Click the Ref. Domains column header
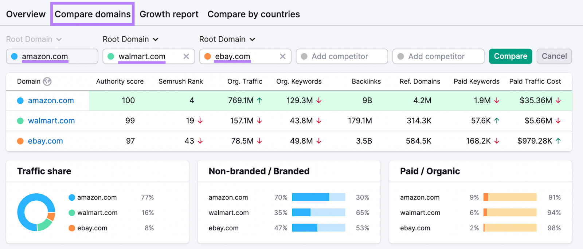Screen dimensions: 583x249 [420, 81]
